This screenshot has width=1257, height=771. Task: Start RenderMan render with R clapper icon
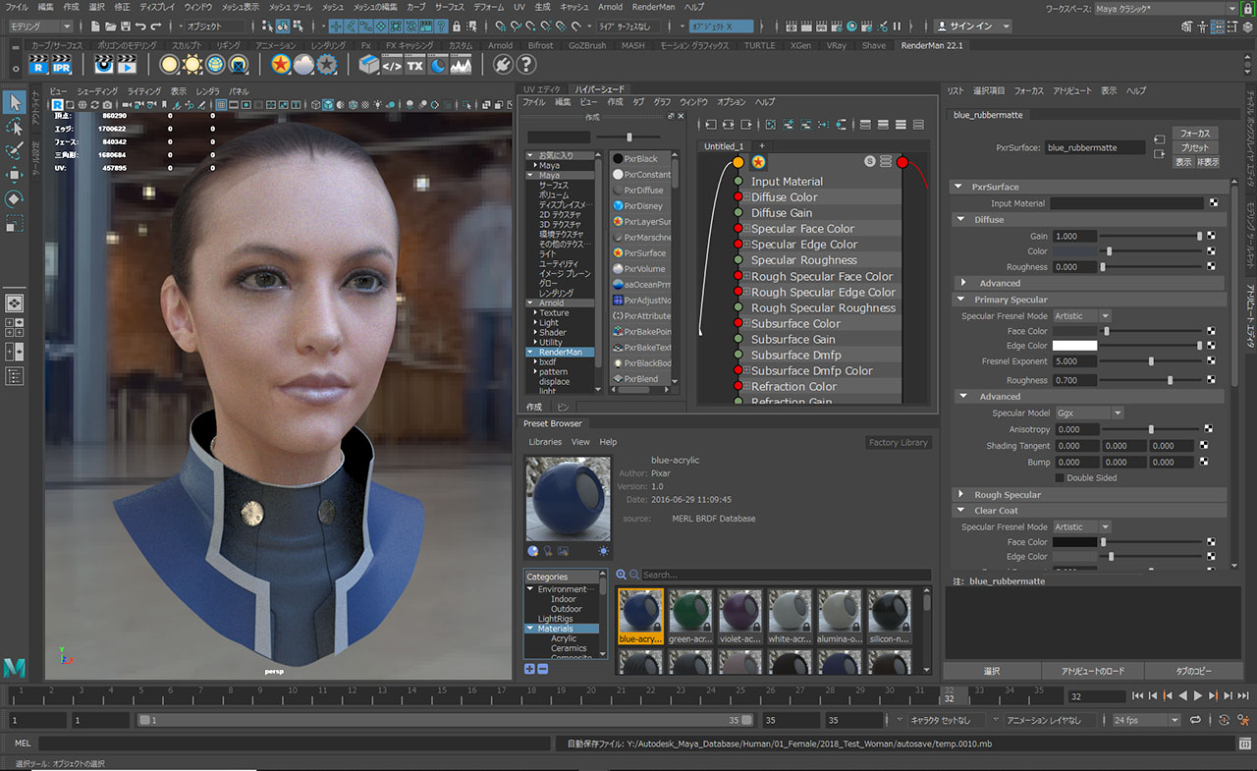pos(37,65)
